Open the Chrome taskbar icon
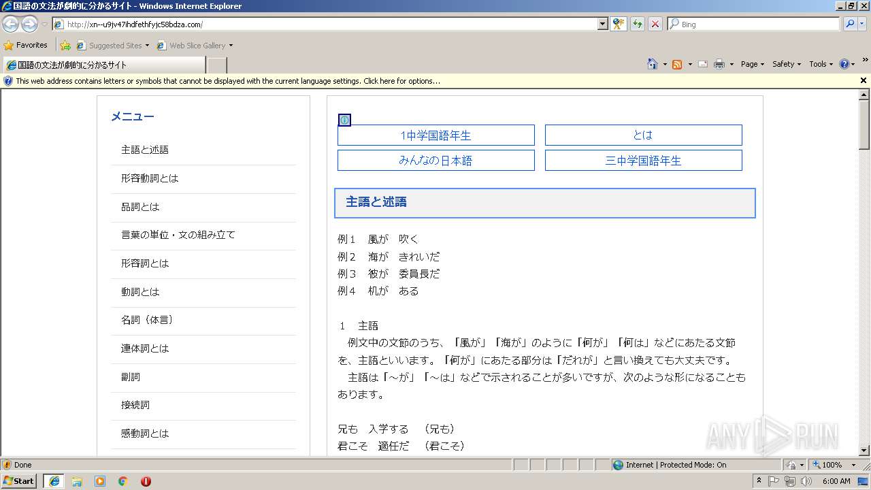 [123, 481]
